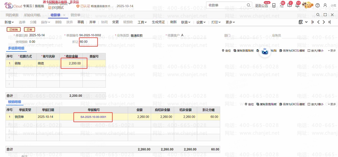Open the task list icon with 92 badge
This screenshot has width=338, height=157.
pos(282,5)
